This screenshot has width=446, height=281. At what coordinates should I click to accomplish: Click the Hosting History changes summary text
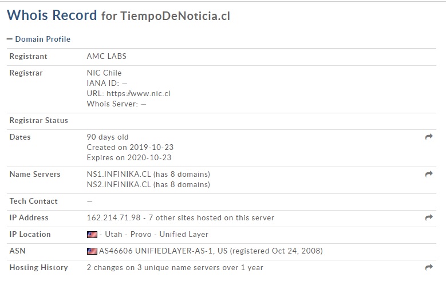pos(175,267)
